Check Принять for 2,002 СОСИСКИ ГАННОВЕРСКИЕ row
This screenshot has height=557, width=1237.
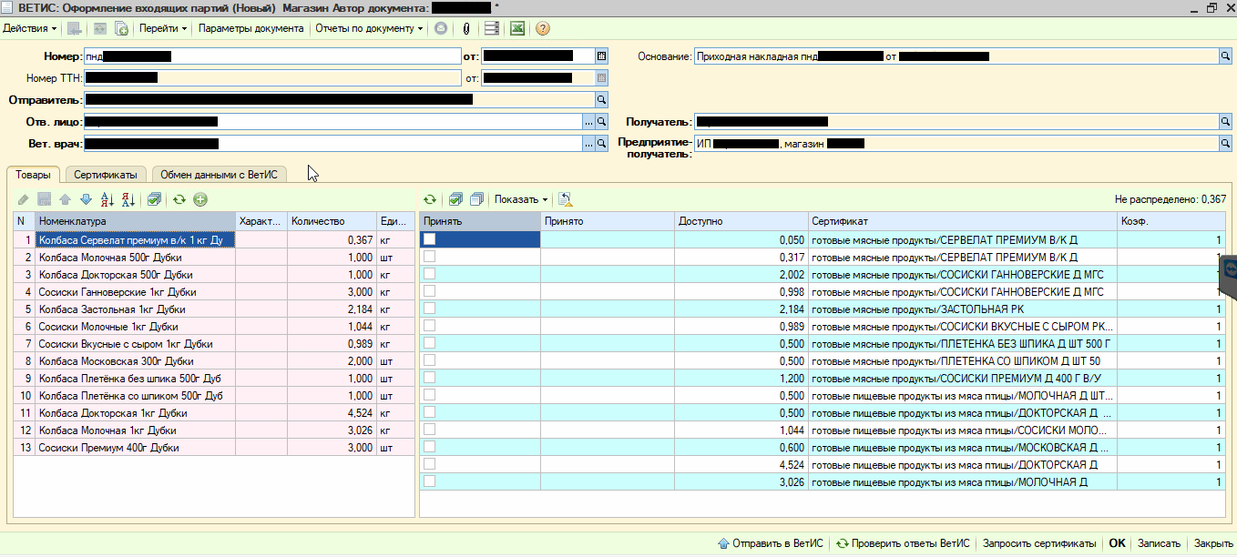coord(430,274)
